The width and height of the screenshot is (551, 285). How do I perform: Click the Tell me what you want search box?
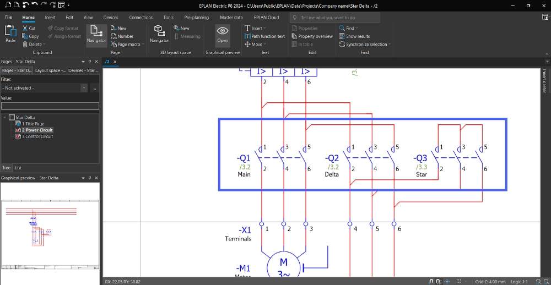(x=335, y=18)
